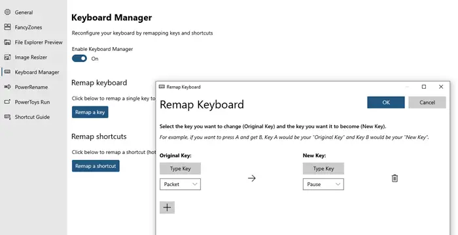This screenshot has height=235, width=458.
Task: Select the PowerToys Run icon
Action: (8, 102)
